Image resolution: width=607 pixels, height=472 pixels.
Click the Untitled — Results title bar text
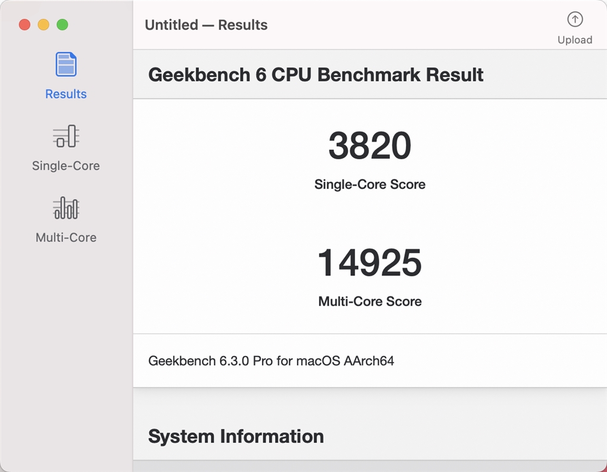pyautogui.click(x=206, y=25)
